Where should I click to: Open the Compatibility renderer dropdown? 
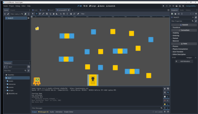[x=191, y=6]
